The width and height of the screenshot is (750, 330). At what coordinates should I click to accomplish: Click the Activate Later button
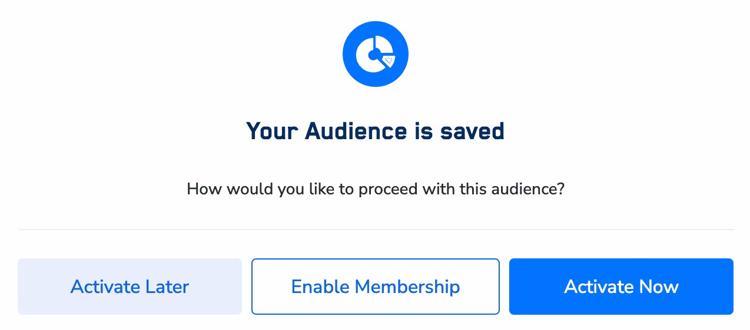130,287
